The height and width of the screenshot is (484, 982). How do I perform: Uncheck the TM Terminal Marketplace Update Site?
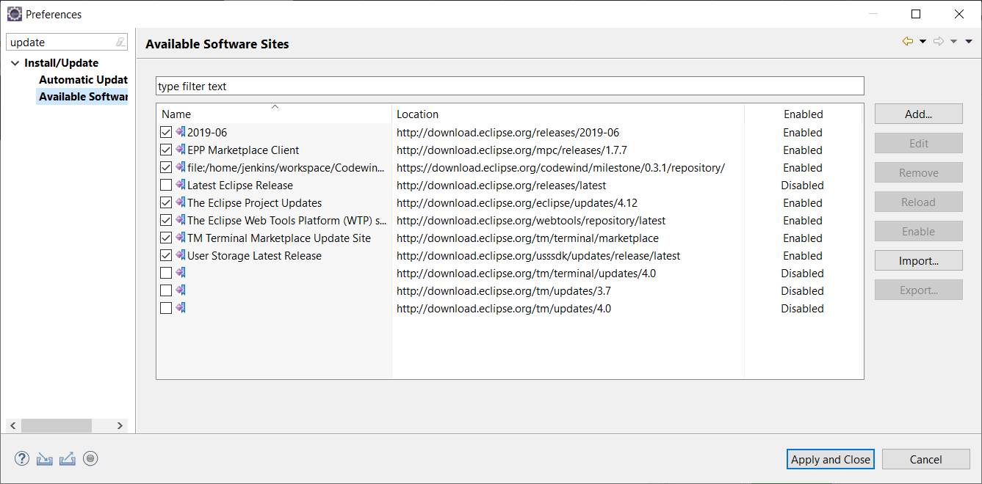click(x=165, y=238)
